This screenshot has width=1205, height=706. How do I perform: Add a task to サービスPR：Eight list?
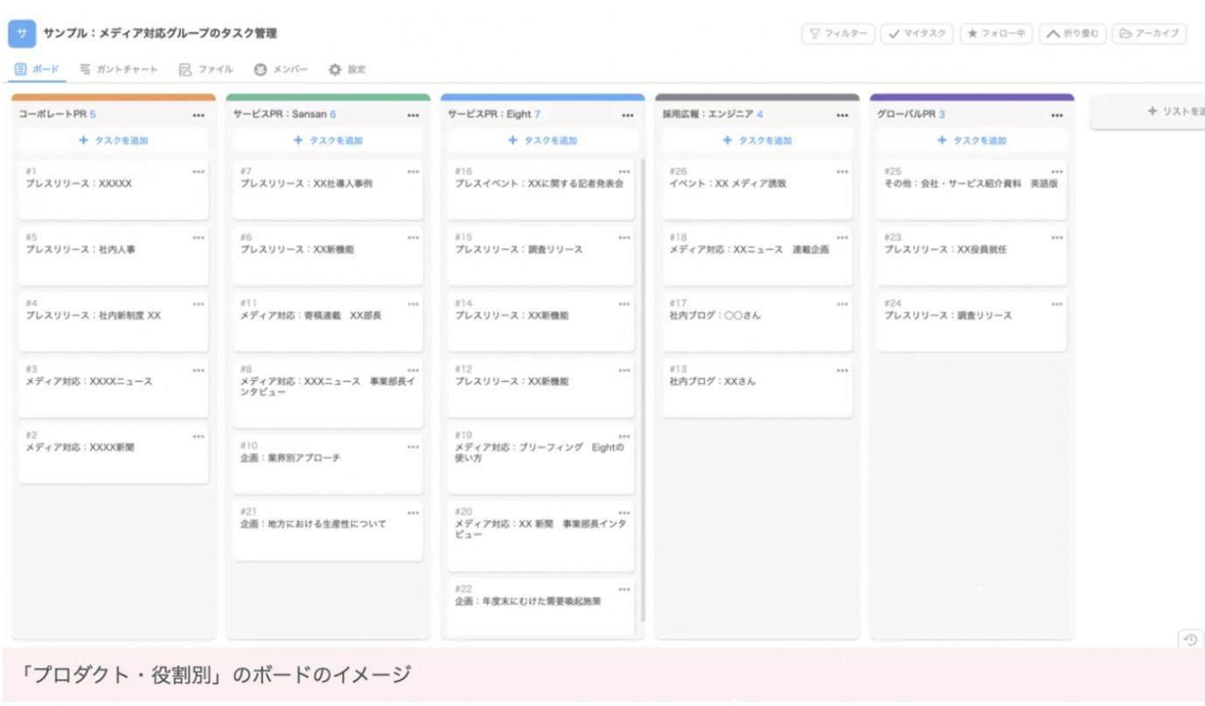coord(543,140)
